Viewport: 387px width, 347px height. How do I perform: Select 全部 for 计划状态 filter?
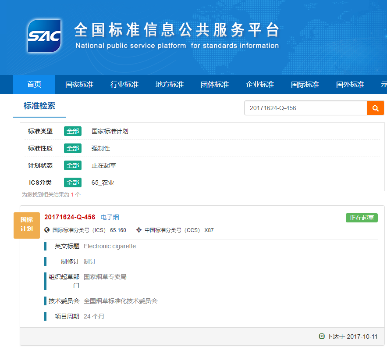pyautogui.click(x=73, y=165)
